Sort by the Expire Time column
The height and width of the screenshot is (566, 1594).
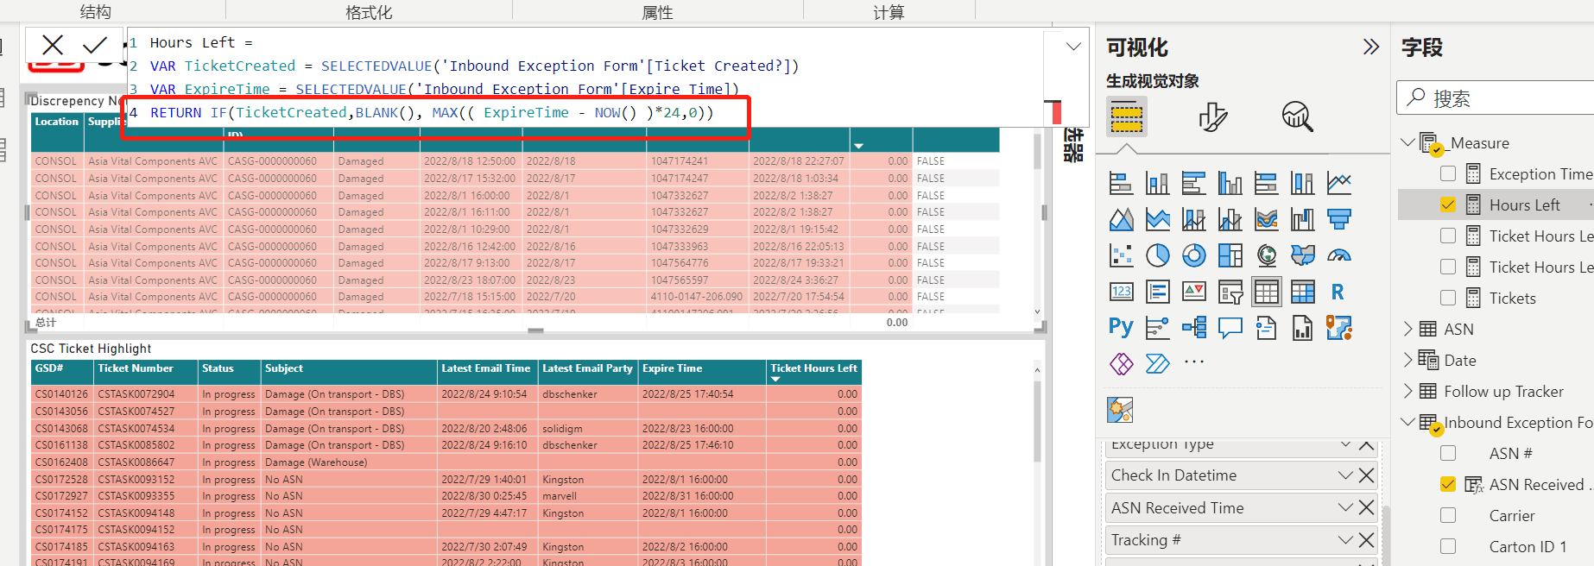pyautogui.click(x=702, y=372)
